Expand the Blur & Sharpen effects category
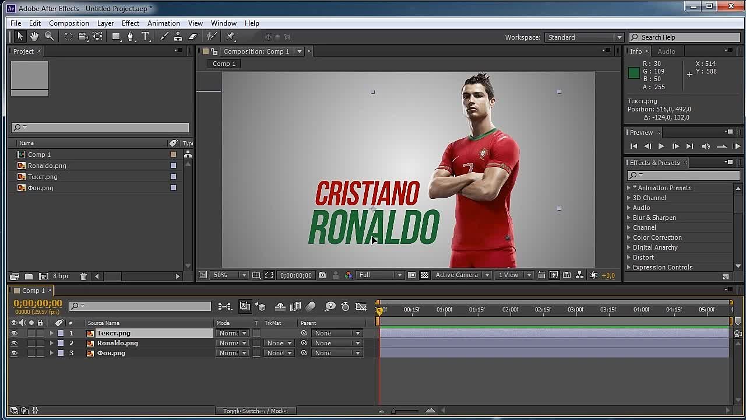746x420 pixels. [629, 218]
